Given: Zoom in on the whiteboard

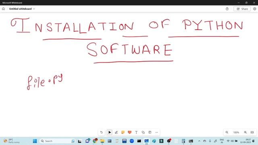Looking at the screenshot, I should pos(246,133).
